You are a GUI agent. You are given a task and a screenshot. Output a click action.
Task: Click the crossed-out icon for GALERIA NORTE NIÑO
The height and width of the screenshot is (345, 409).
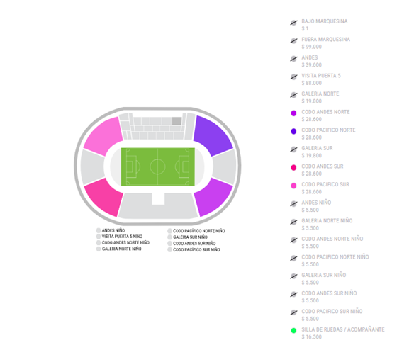click(293, 222)
